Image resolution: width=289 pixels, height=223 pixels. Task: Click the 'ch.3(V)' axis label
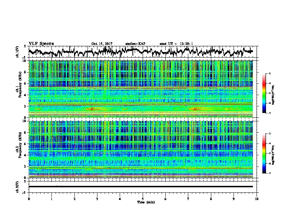coord(17,187)
